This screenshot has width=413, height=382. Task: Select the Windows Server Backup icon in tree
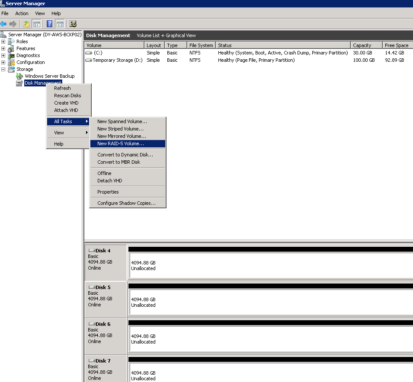19,76
